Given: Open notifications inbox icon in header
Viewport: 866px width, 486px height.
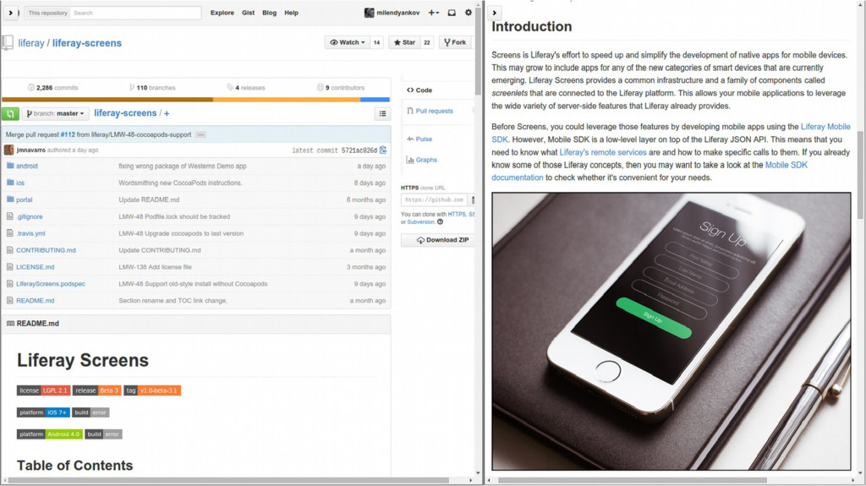Looking at the screenshot, I should (452, 13).
